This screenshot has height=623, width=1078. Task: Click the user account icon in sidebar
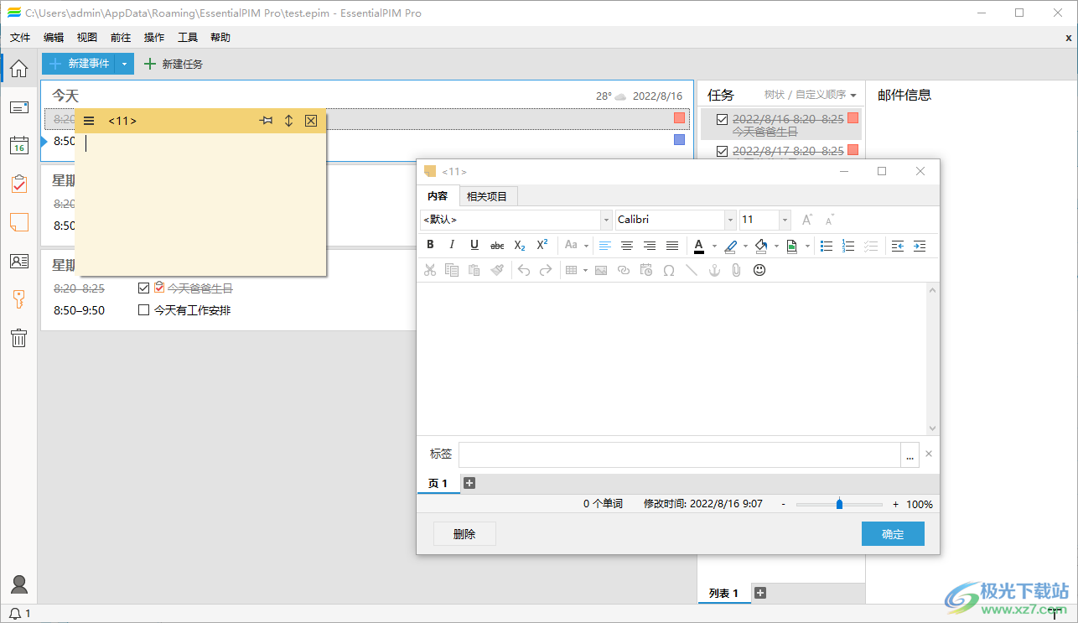(18, 584)
